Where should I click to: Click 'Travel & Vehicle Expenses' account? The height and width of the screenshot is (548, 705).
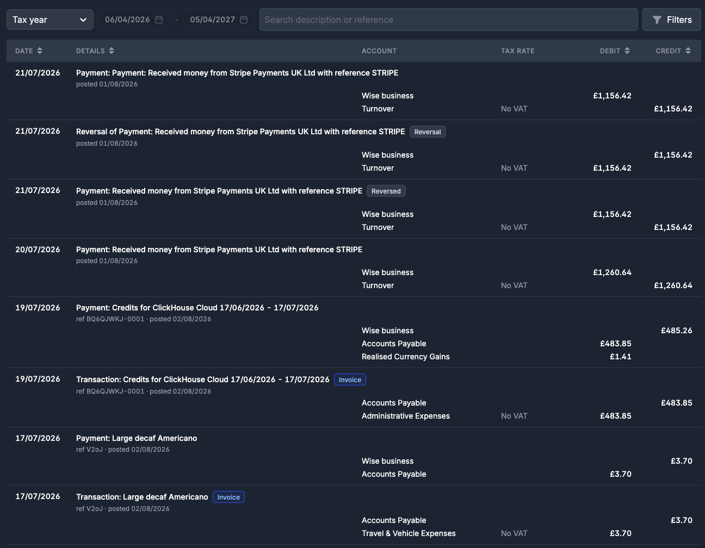(409, 533)
